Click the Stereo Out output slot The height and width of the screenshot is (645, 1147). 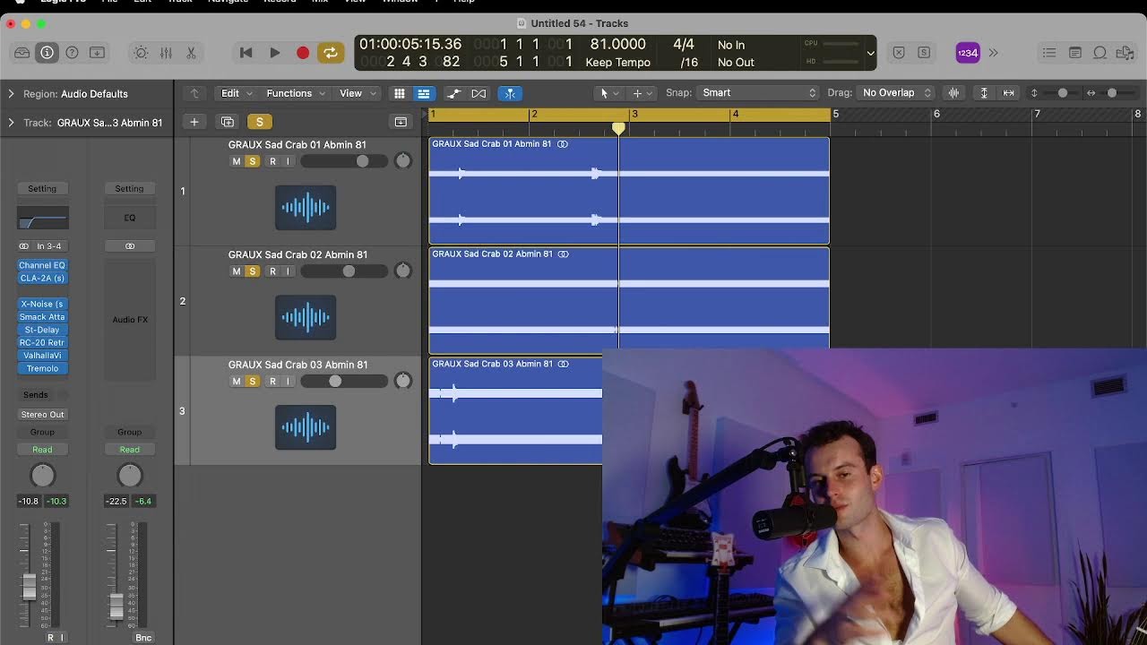[43, 415]
